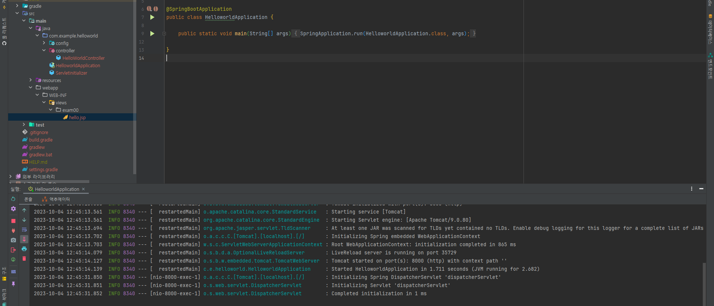Click the down arrow in console toolbar
The height and width of the screenshot is (306, 714).
point(24,220)
